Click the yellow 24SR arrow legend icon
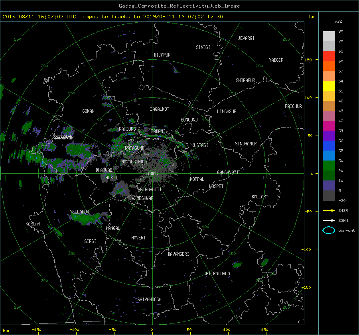 pyautogui.click(x=329, y=210)
